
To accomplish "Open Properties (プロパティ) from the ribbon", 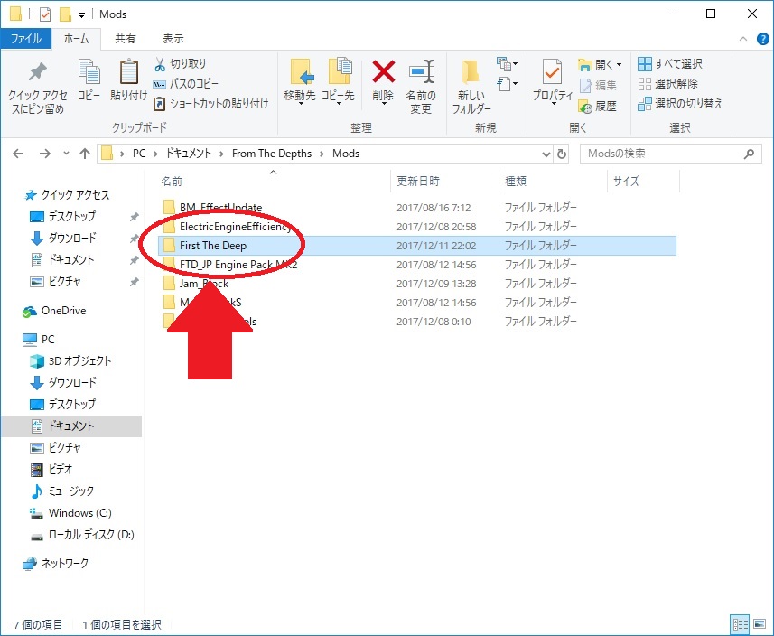I will coord(552,72).
